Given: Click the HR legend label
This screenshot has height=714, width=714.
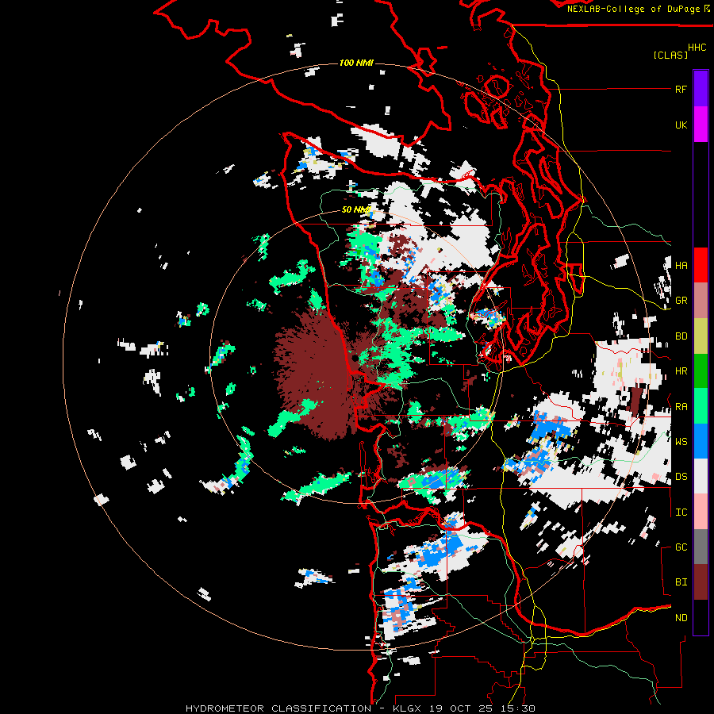Looking at the screenshot, I should point(681,371).
